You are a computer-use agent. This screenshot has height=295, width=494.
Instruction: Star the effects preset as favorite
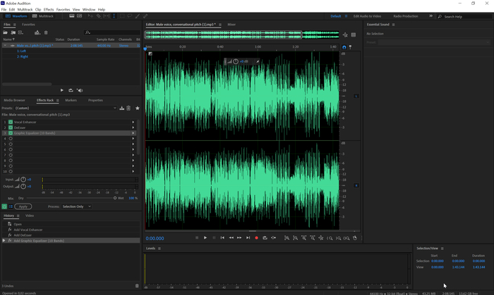137,108
